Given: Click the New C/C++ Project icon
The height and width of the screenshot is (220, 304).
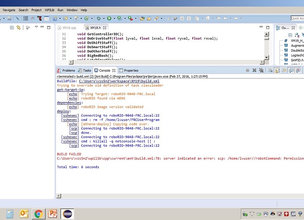Looking at the screenshot, I should (55, 18).
